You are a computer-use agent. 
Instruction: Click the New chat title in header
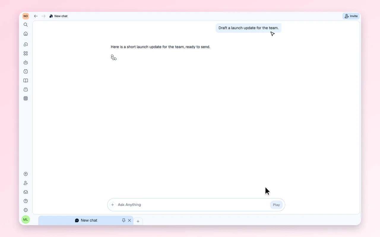61,16
